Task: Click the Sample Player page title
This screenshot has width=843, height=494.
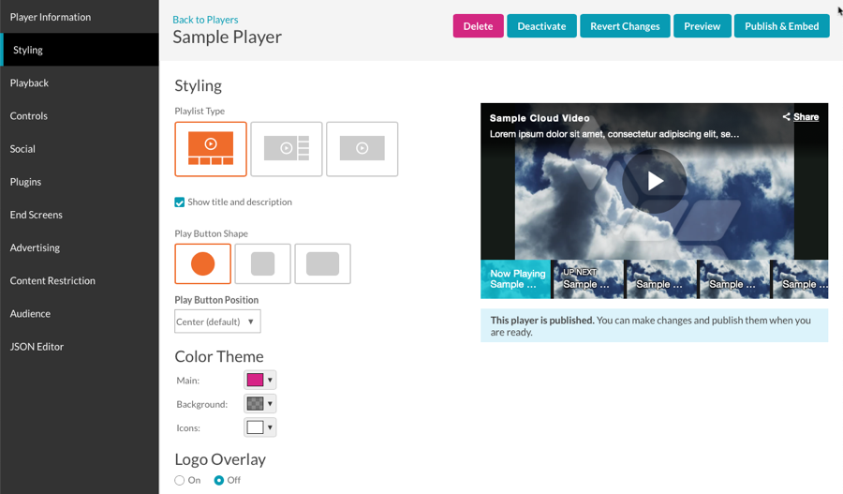Action: point(227,37)
